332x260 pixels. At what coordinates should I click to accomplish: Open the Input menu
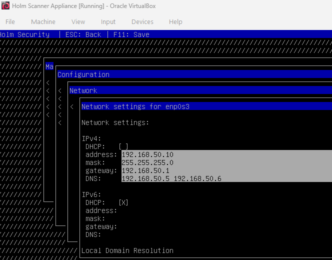(x=108, y=22)
